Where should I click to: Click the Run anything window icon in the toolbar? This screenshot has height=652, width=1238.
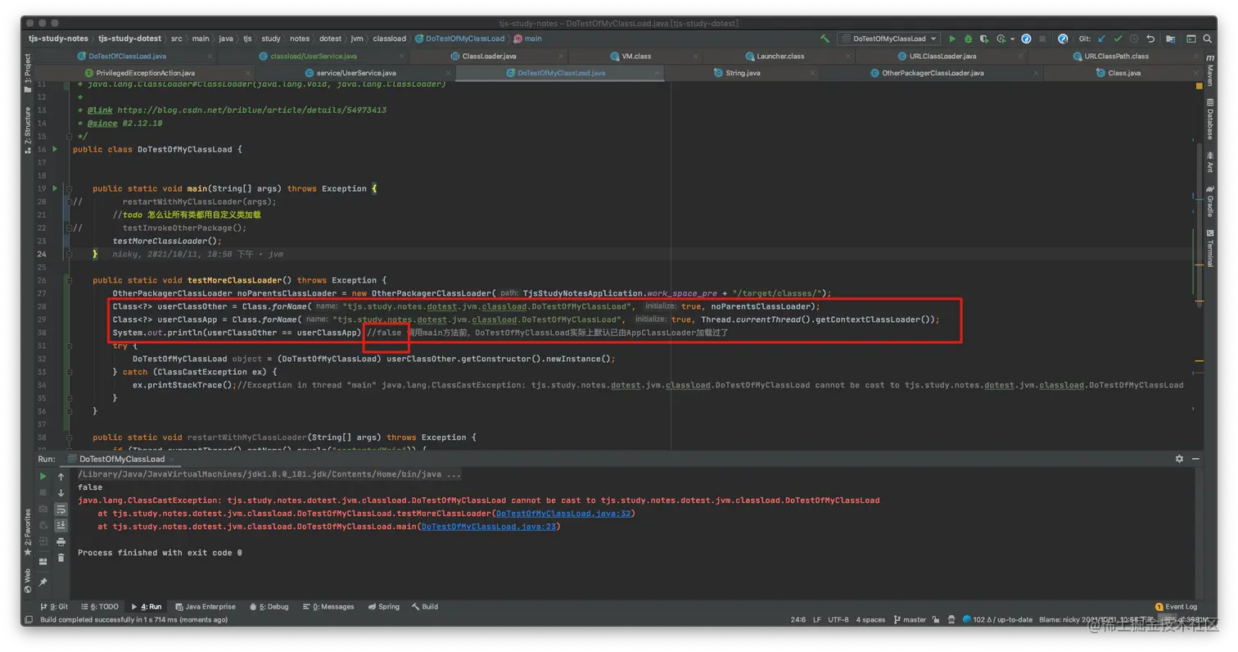coord(1191,38)
